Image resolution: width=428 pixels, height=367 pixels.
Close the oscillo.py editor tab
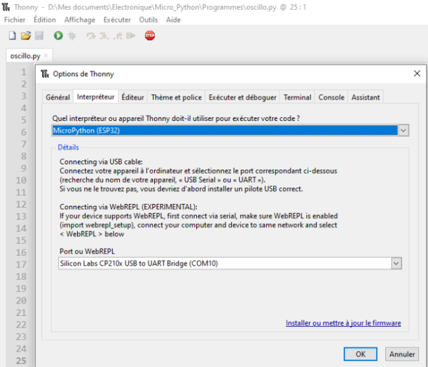[46, 56]
